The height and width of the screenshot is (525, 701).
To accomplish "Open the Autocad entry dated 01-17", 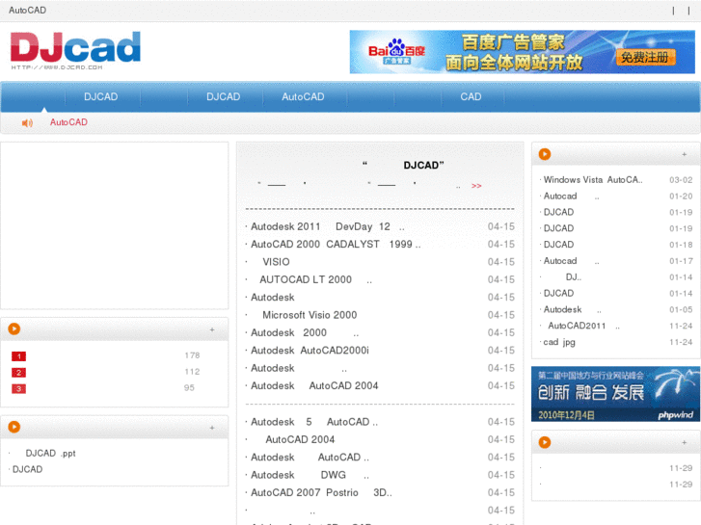I will [x=571, y=261].
